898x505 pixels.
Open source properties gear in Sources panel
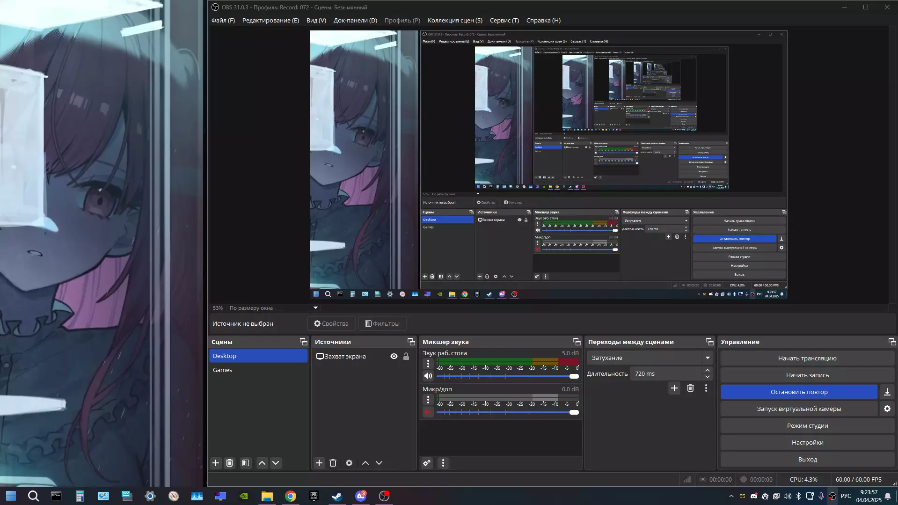349,463
